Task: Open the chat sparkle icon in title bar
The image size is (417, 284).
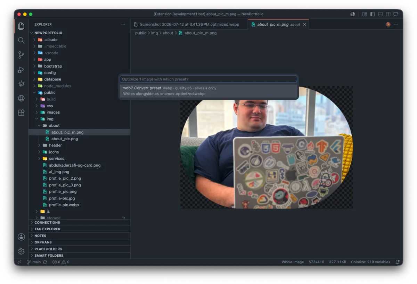Action: pos(396,14)
